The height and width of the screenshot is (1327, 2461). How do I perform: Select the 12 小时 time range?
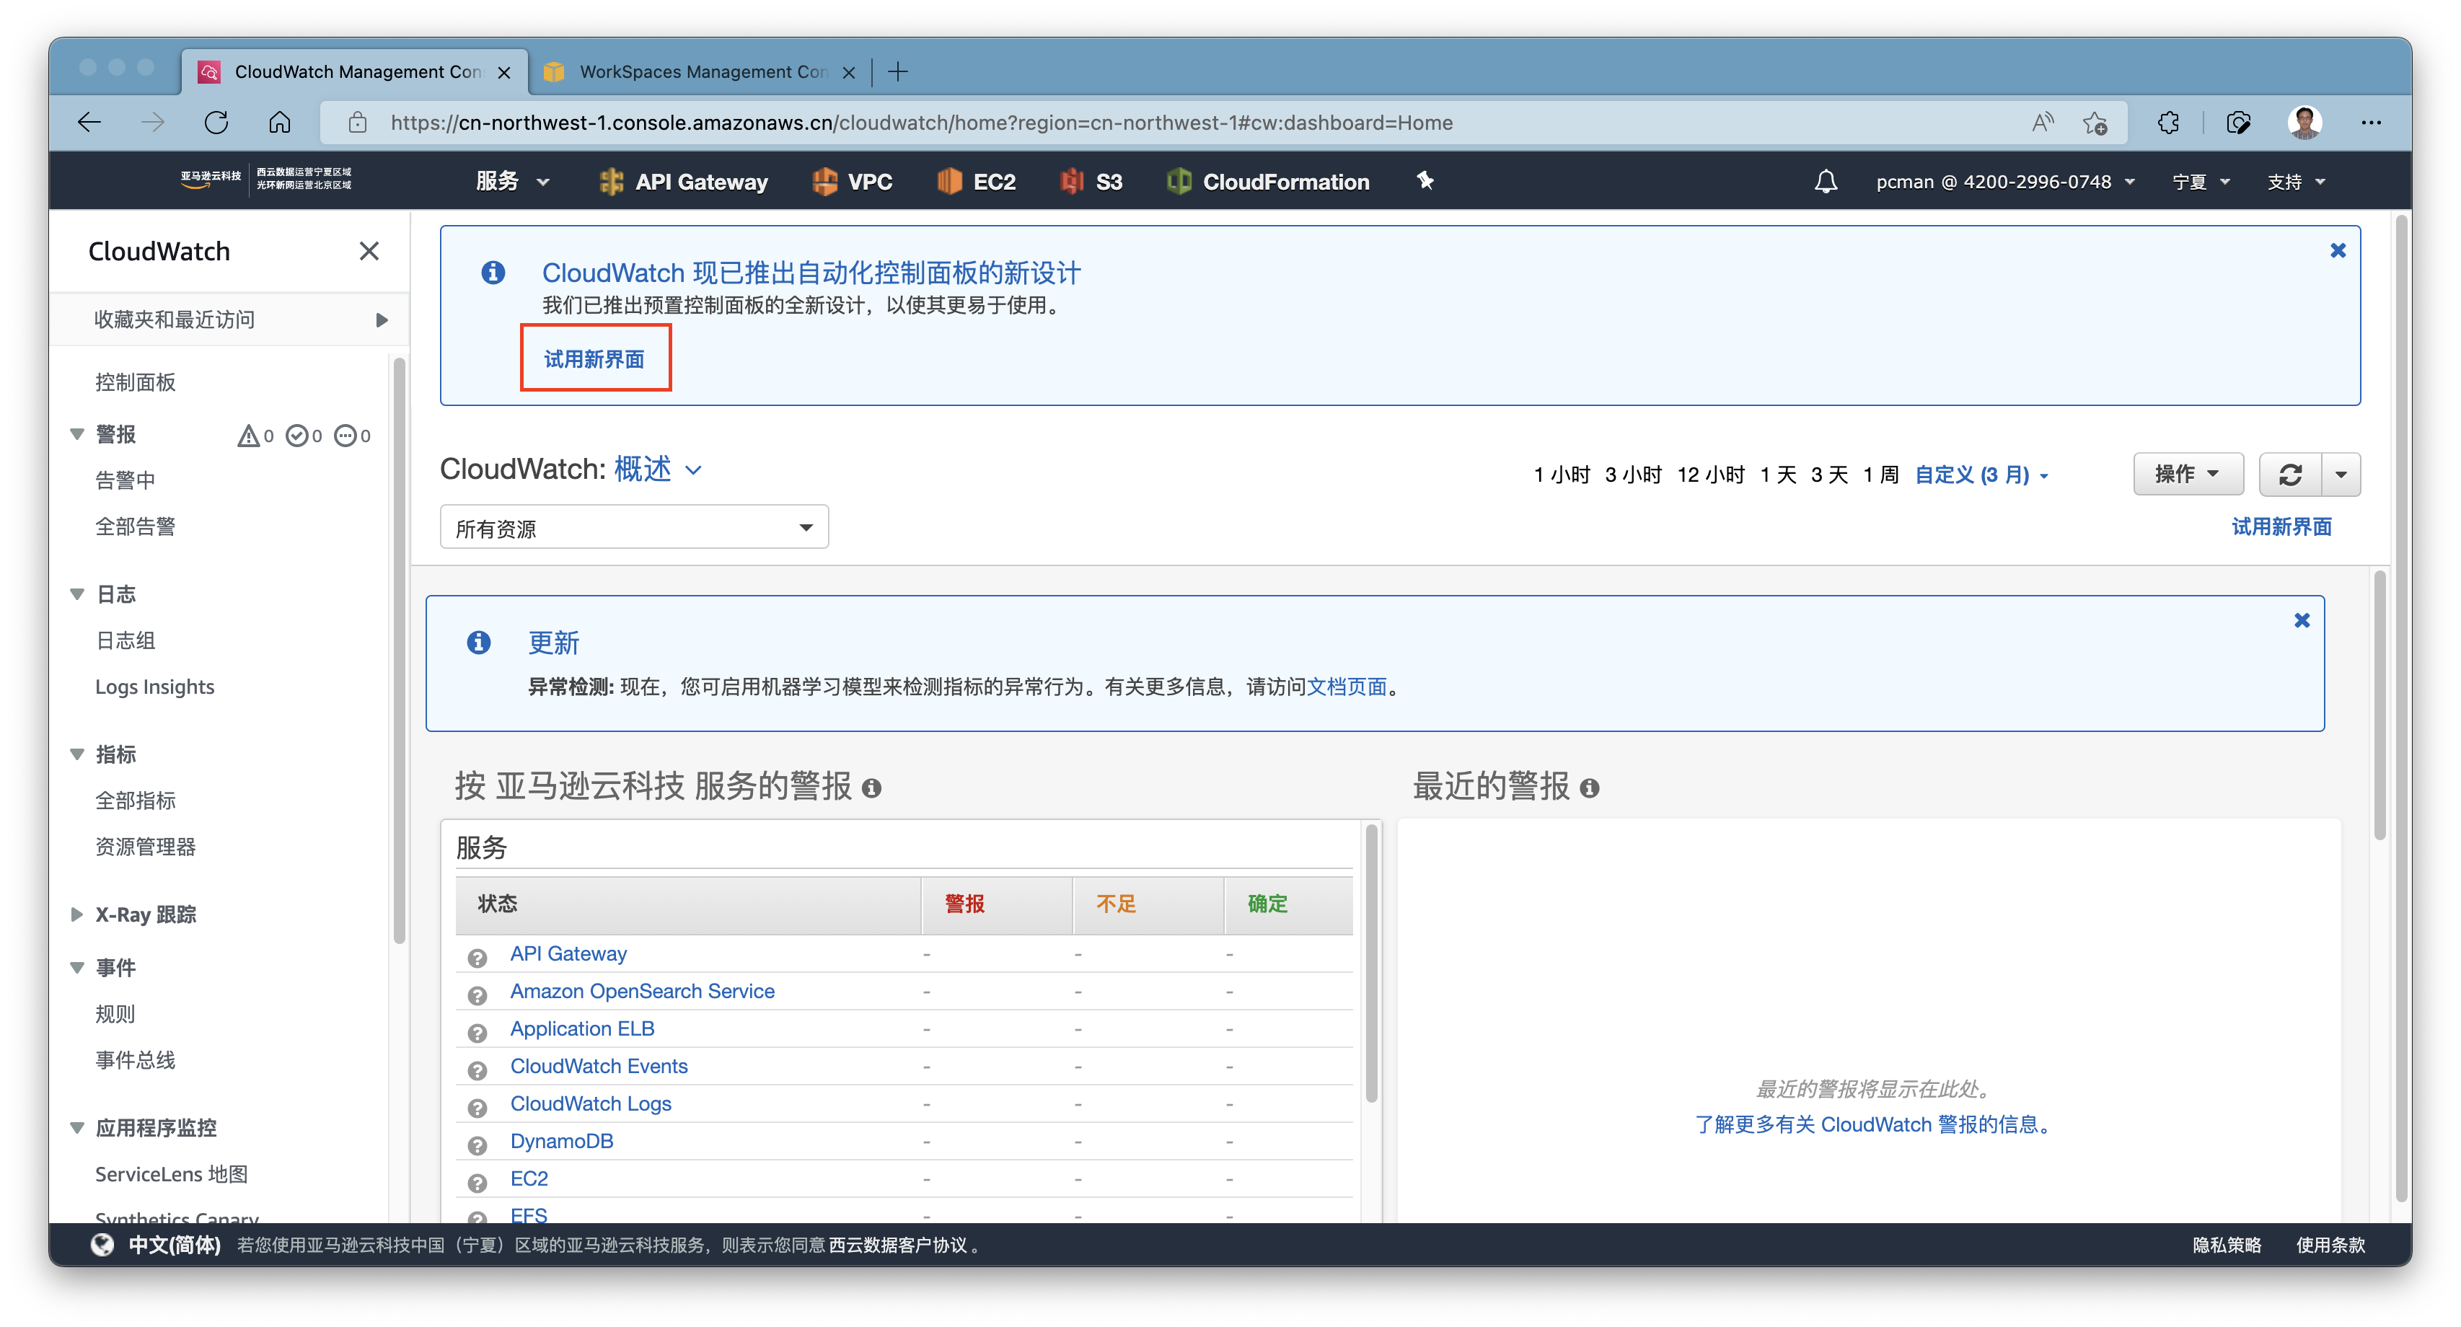point(1711,475)
